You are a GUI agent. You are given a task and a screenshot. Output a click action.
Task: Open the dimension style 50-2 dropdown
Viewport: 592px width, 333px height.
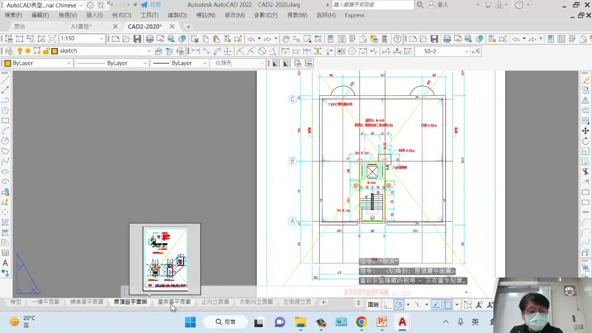coord(466,51)
